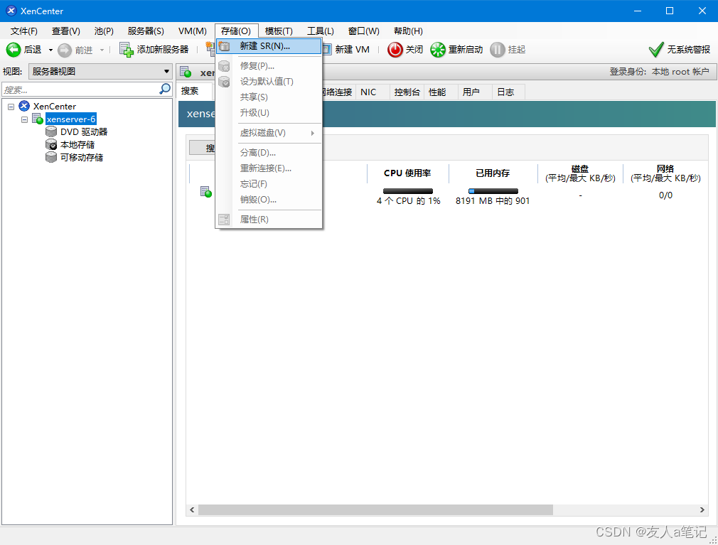Click the Add New Server icon
The image size is (718, 545).
127,50
